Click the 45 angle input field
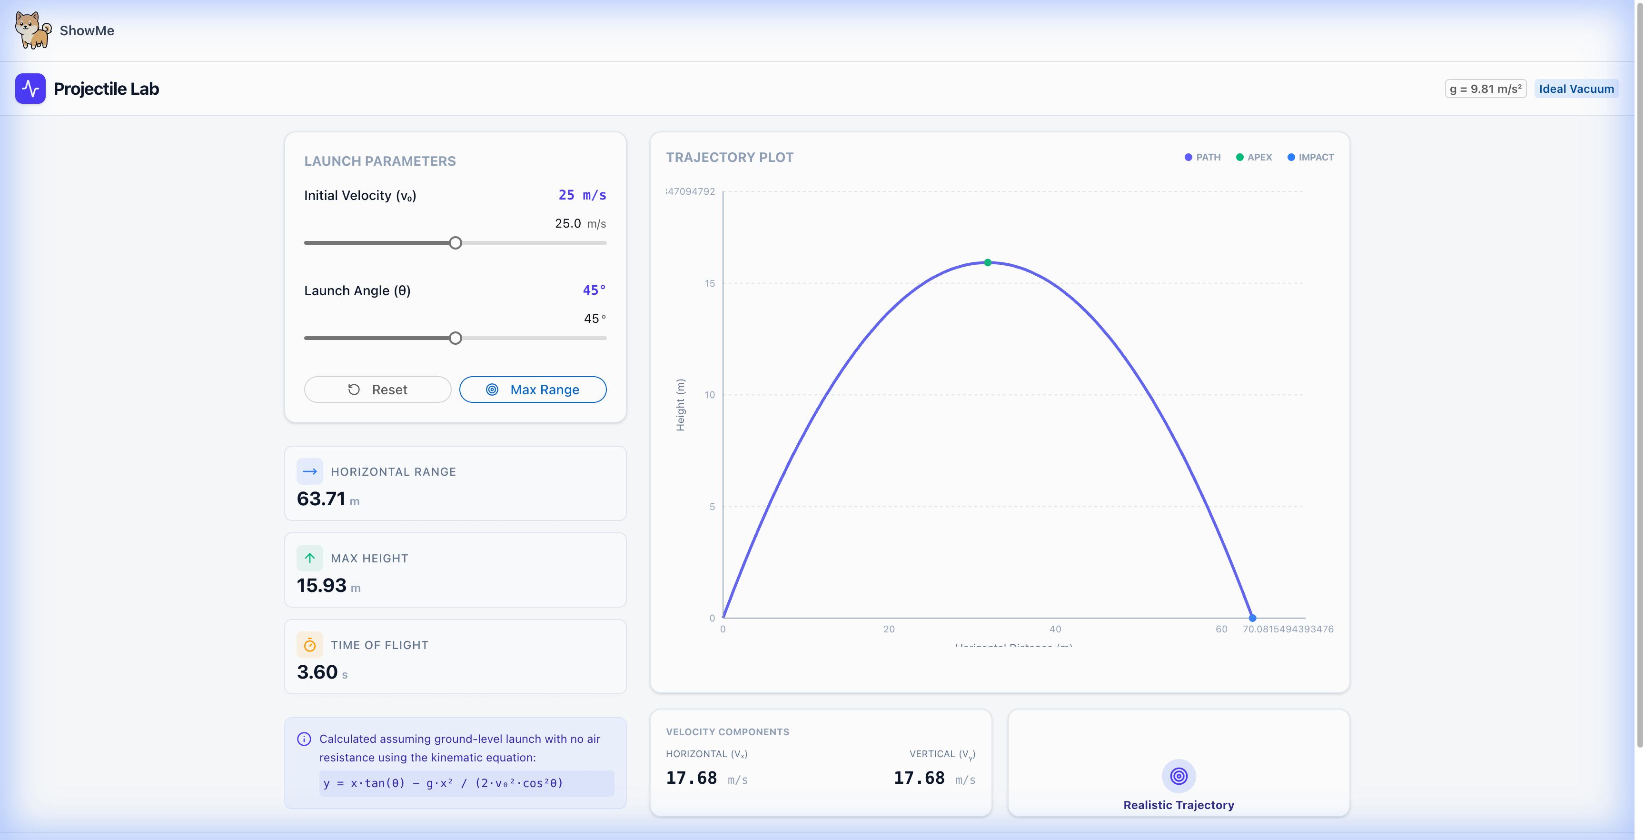The height and width of the screenshot is (840, 1645). pos(590,319)
